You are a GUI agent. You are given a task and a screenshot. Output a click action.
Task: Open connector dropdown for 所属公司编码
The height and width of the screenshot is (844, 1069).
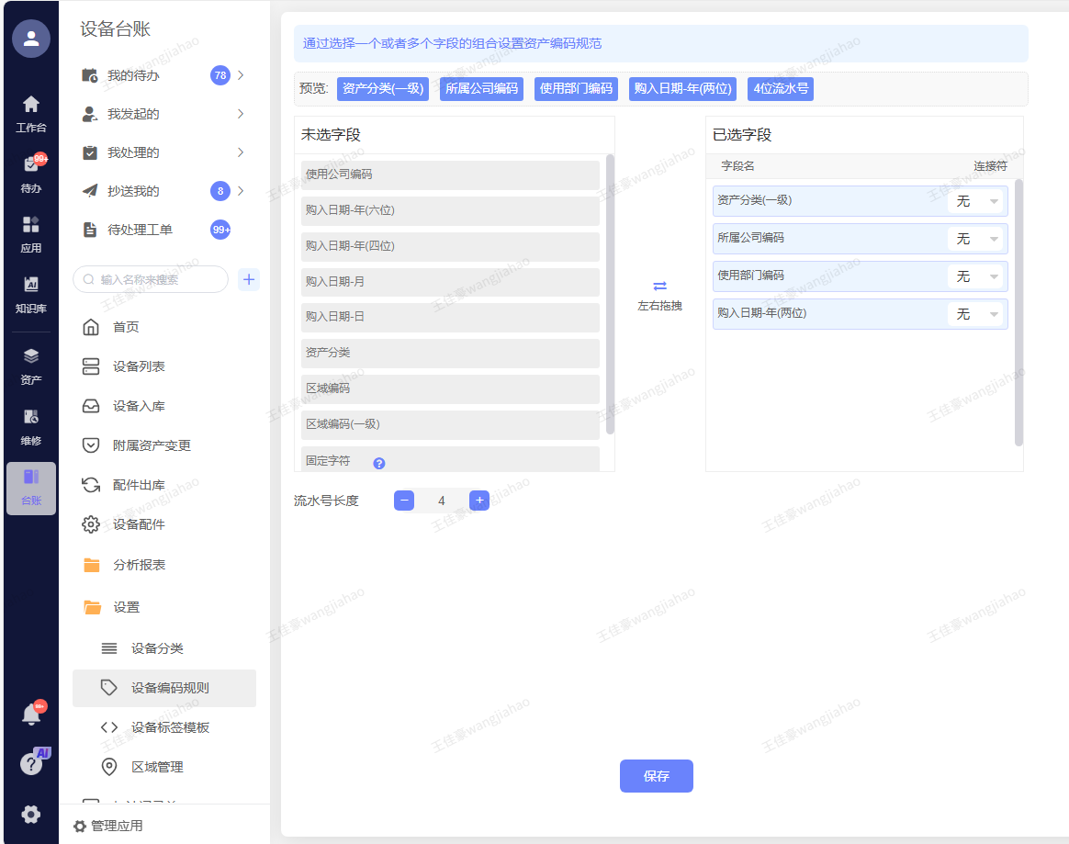click(x=975, y=239)
